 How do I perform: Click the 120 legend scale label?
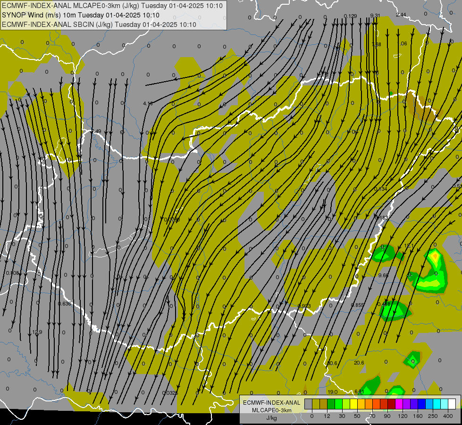(x=403, y=416)
